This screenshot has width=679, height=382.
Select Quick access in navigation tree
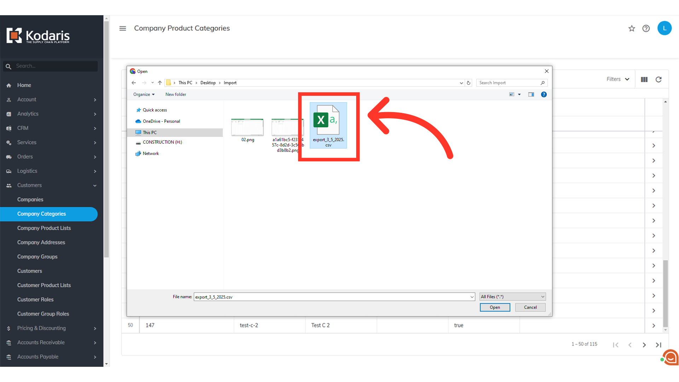click(x=155, y=110)
